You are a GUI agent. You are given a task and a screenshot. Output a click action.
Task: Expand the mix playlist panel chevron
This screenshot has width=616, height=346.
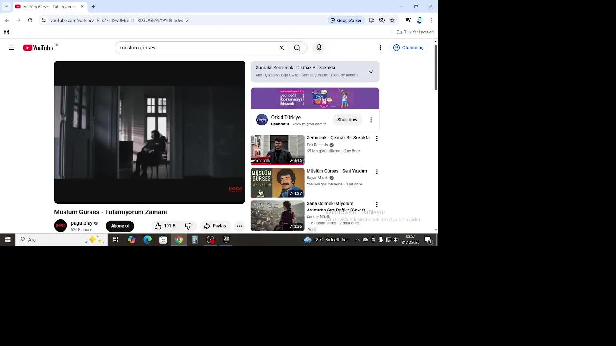pos(371,72)
